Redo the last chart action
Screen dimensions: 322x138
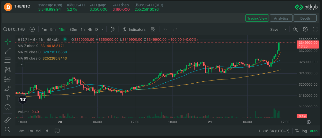pos(175,29)
